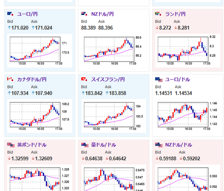Viewport: 224px width, 191px height.
Task: Open the ランド/円 pair link
Action: click(175, 14)
